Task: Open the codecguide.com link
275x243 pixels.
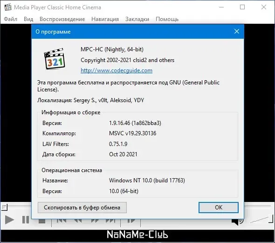Action: coord(117,70)
